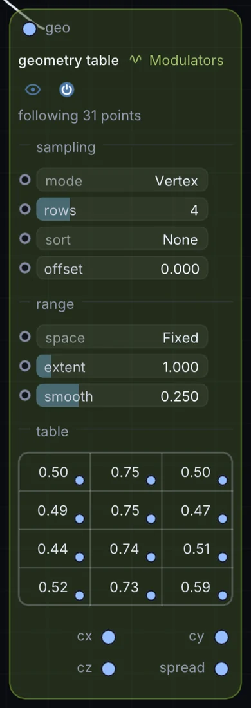Viewport: 251px width, 708px height.
Task: Click the table section header
Action: coord(52,432)
